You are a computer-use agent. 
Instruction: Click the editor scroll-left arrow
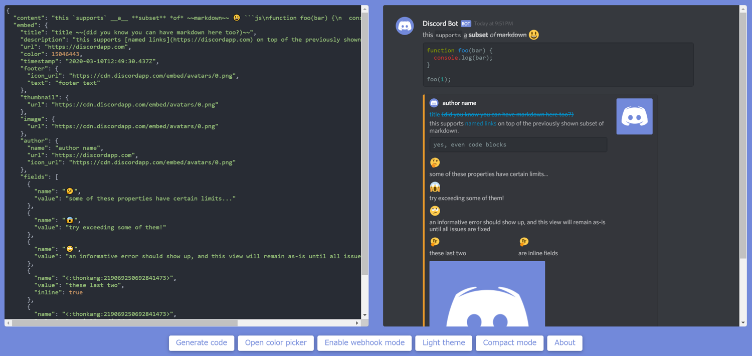coord(9,323)
